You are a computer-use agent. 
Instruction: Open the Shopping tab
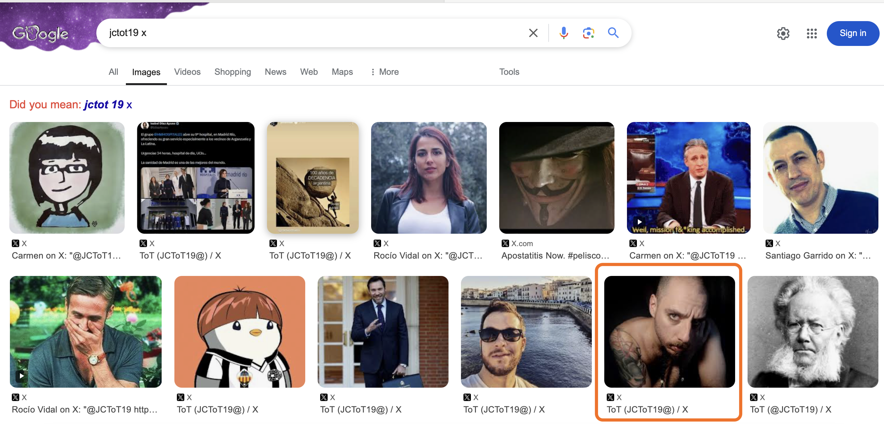pyautogui.click(x=233, y=72)
